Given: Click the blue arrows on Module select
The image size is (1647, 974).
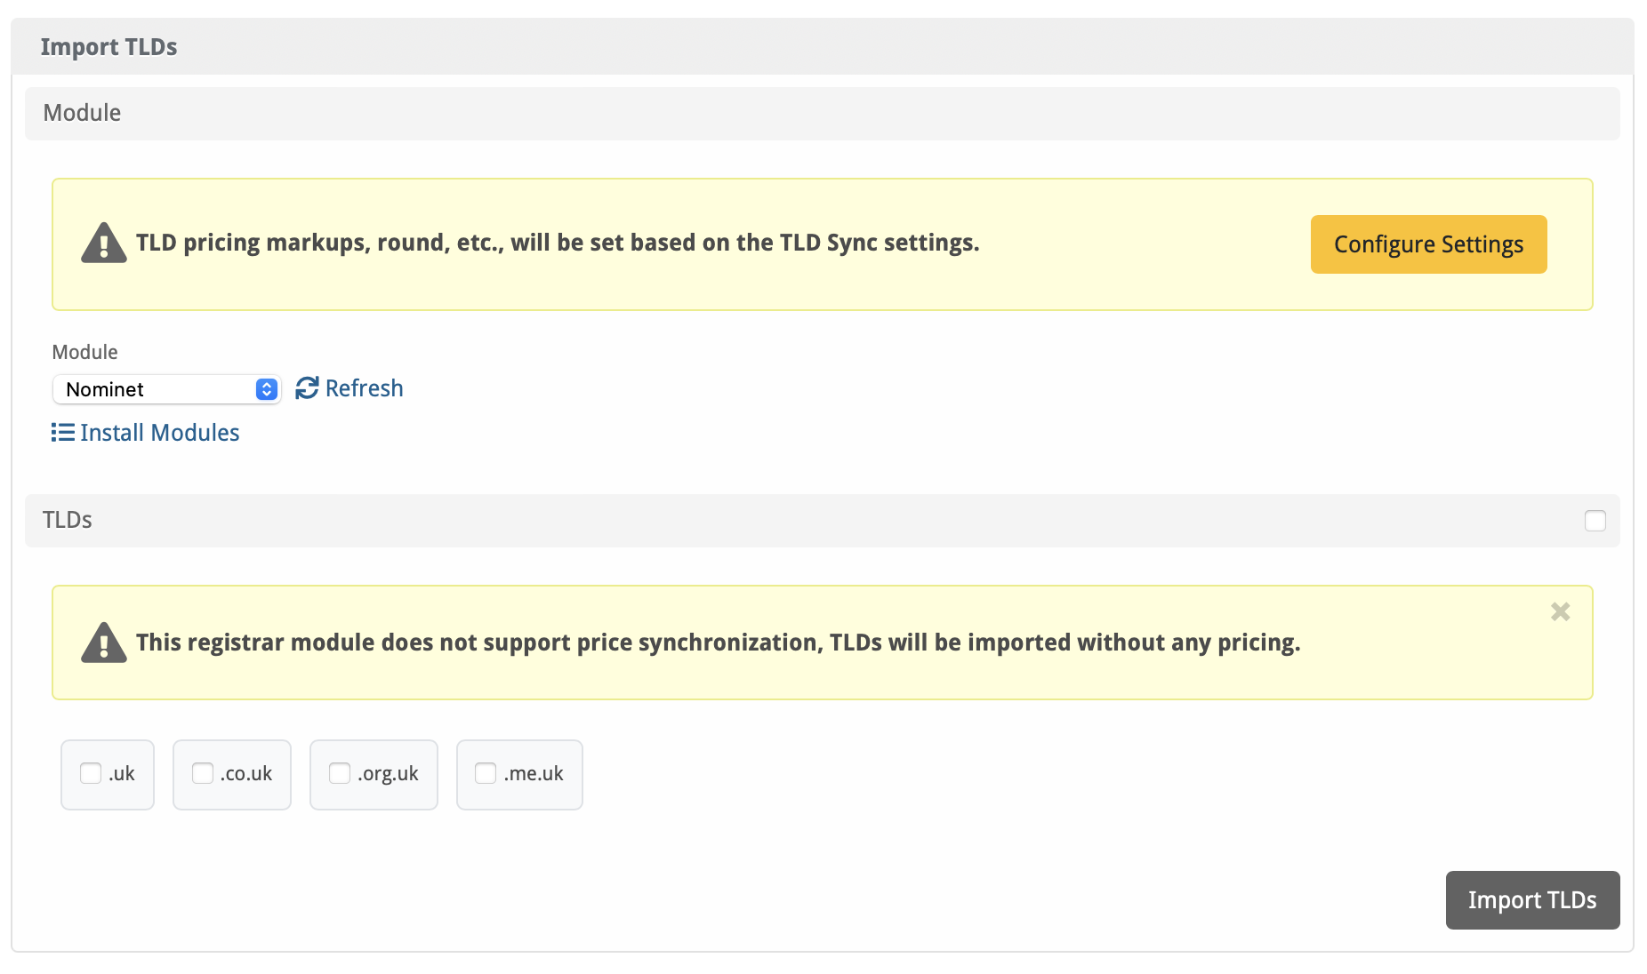Looking at the screenshot, I should point(266,389).
